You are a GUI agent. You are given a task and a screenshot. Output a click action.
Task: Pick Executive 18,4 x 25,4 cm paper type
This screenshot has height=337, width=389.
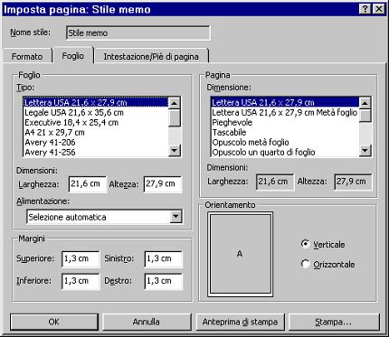coord(96,123)
